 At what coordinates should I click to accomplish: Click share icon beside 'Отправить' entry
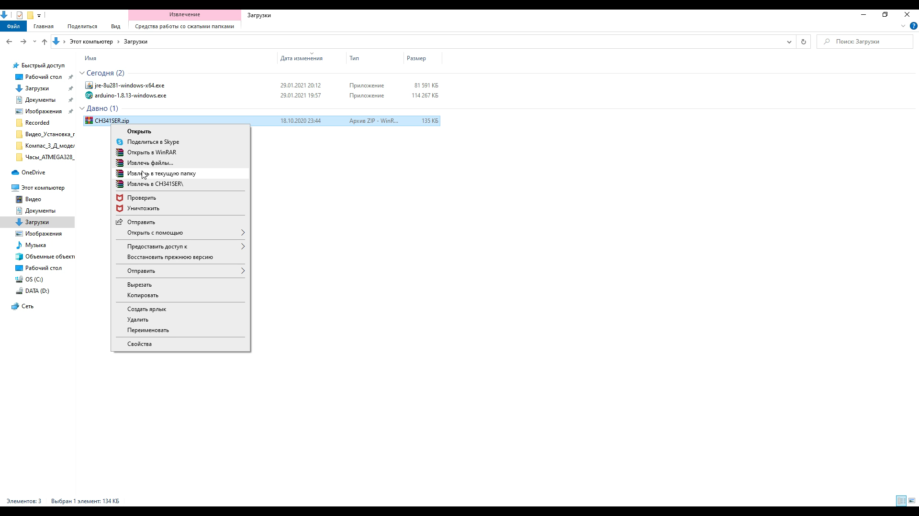click(120, 222)
